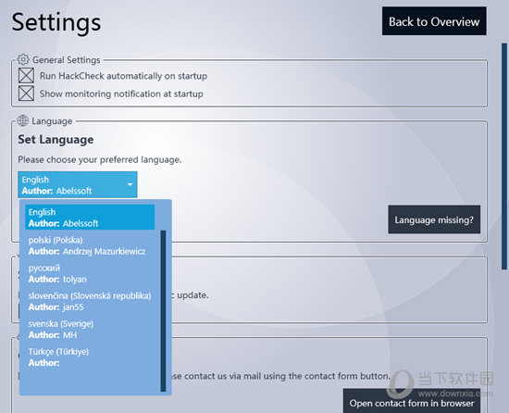Click the language list scrollbar
Image resolution: width=509 pixels, height=413 pixels.
[x=163, y=311]
